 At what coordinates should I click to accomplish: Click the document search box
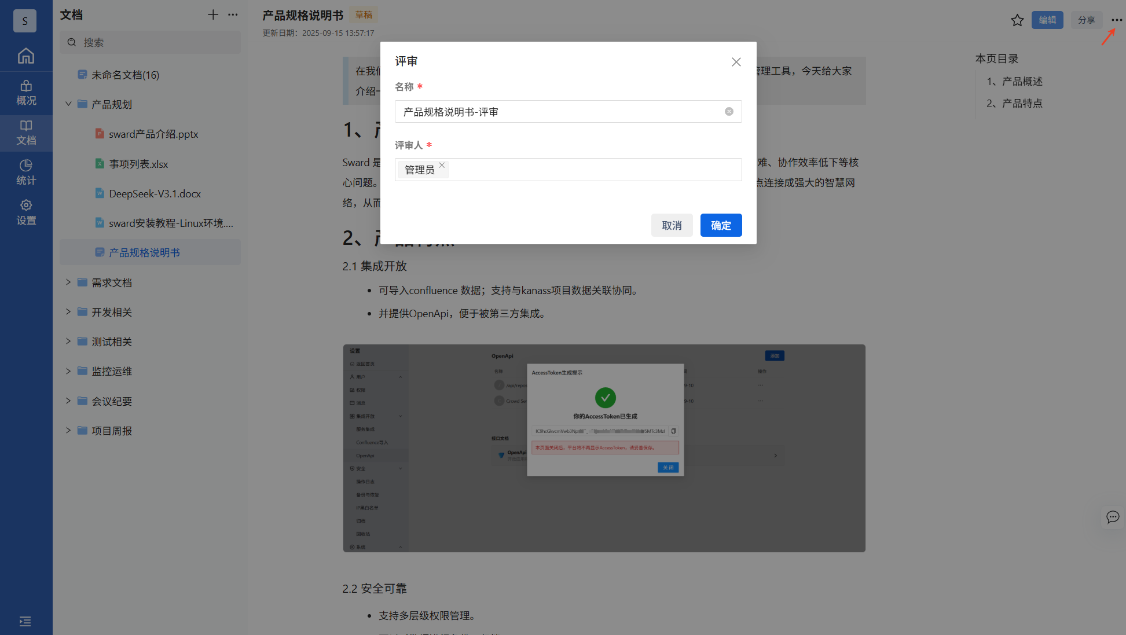(x=151, y=43)
